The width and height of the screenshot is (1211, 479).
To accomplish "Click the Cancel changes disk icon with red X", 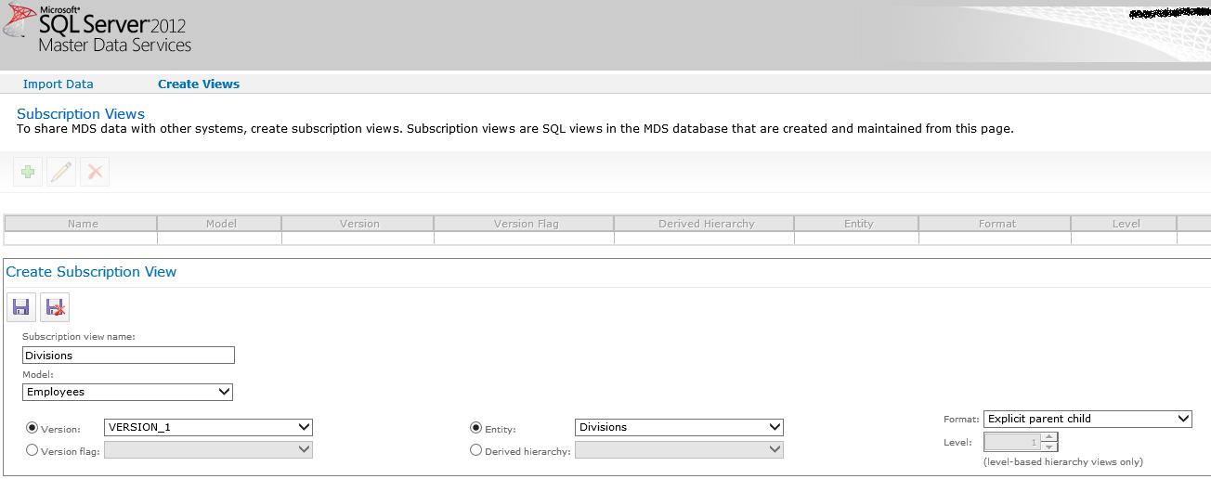I will 55,307.
